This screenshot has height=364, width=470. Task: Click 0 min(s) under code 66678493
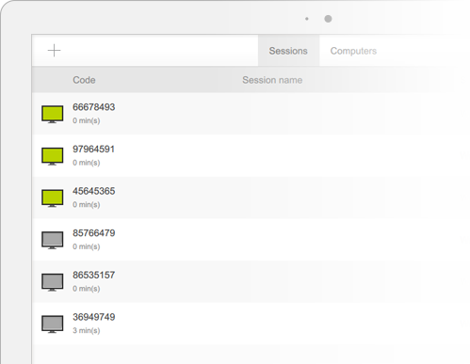tap(87, 120)
